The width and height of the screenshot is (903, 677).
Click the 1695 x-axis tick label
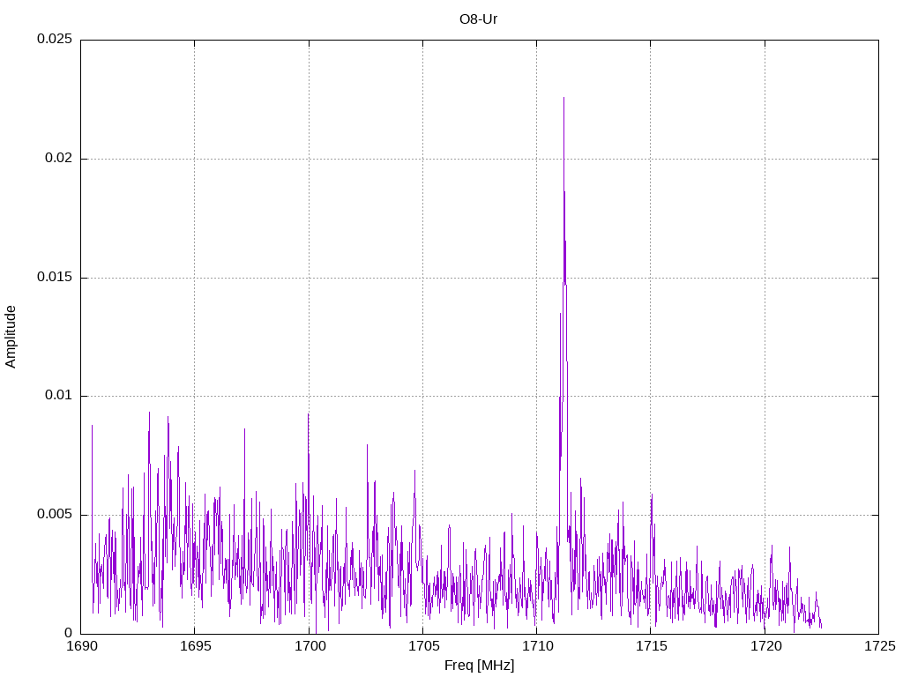click(x=195, y=646)
